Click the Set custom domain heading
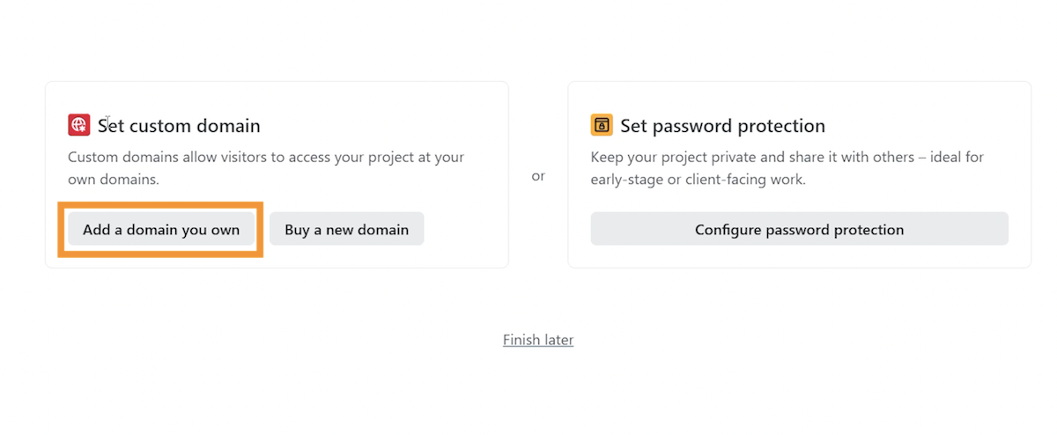 (179, 126)
